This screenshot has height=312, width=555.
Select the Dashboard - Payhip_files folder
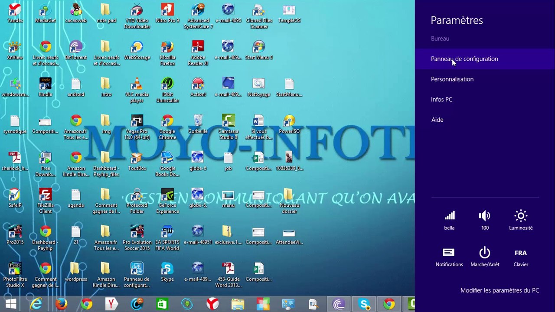pos(106,164)
